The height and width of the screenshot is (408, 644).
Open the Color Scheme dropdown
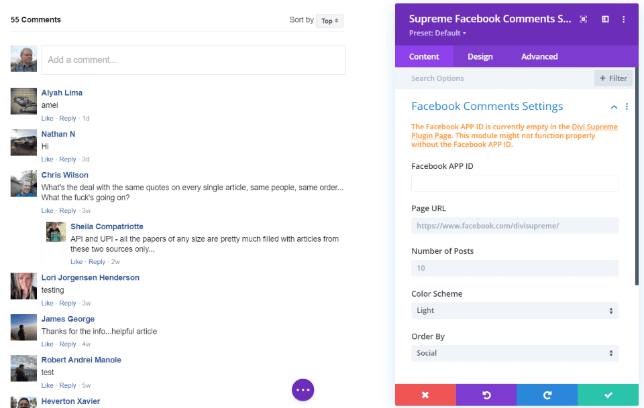(x=515, y=311)
